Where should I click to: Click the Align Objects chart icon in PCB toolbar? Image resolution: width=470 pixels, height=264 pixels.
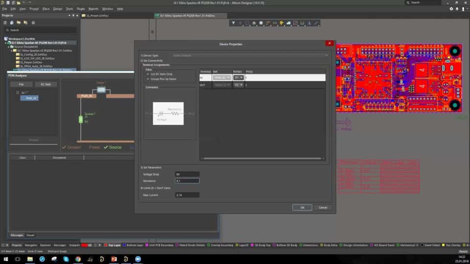254,23
